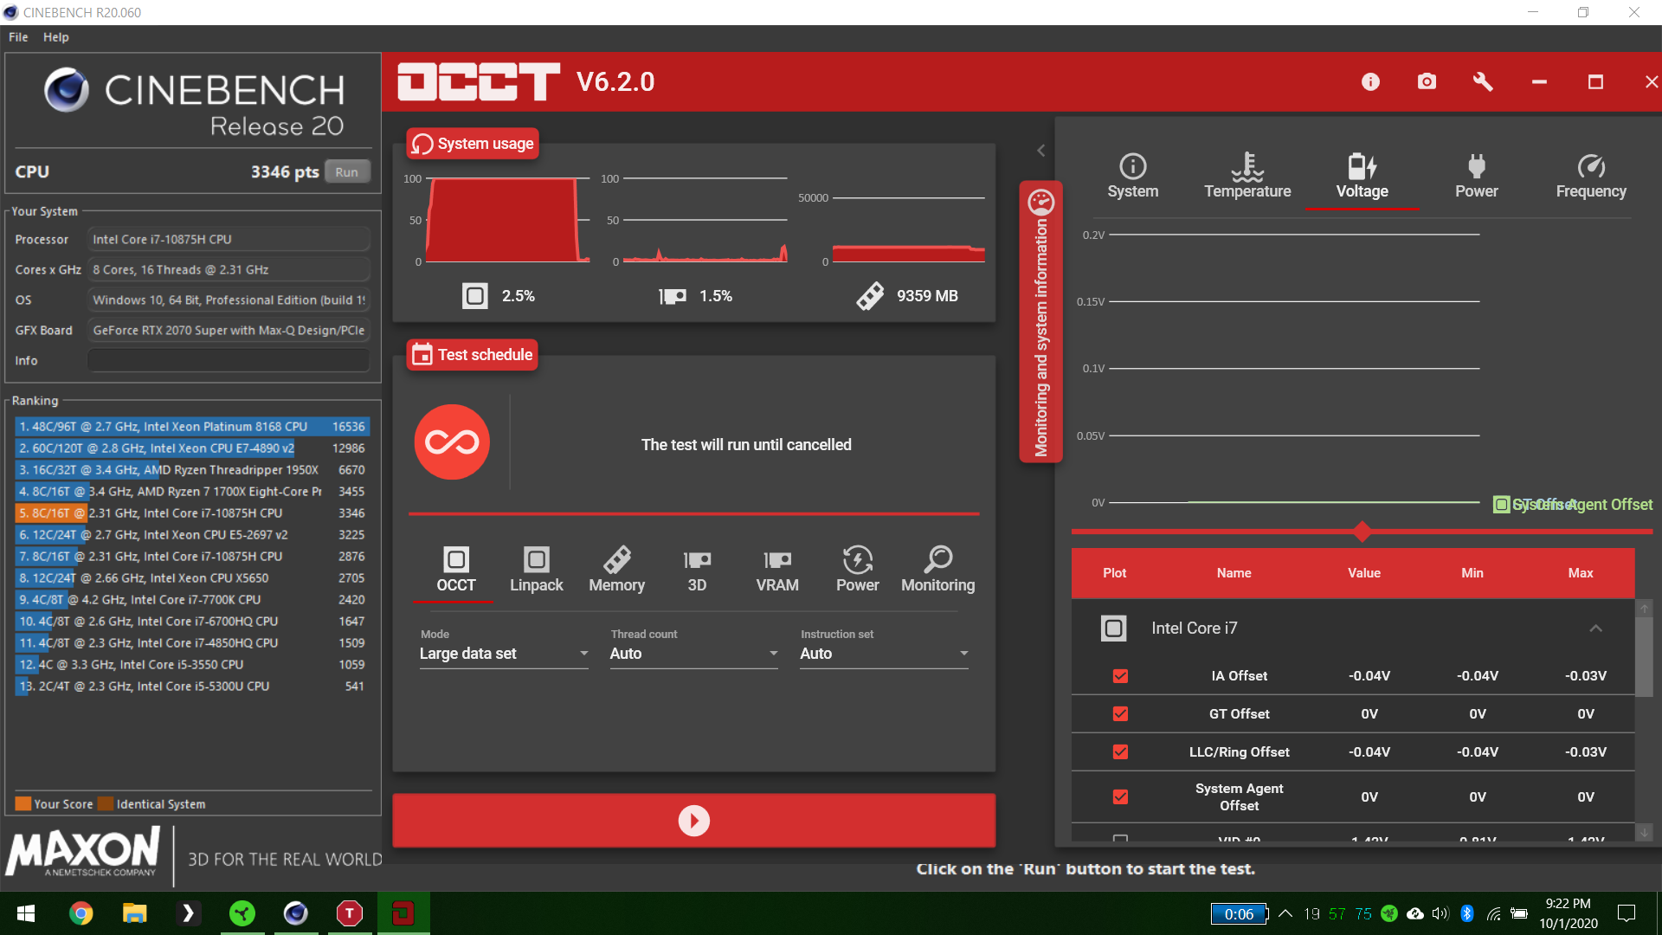Click the Test schedule header button
Screen dimensions: 1662x935
point(473,355)
